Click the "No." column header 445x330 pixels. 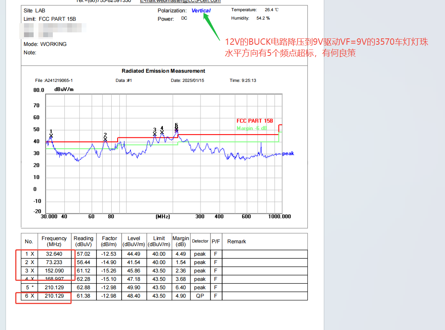pos(29,242)
